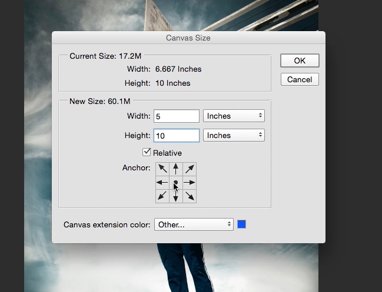Set anchor to bottom-left arrow
382x292 pixels.
coord(162,196)
